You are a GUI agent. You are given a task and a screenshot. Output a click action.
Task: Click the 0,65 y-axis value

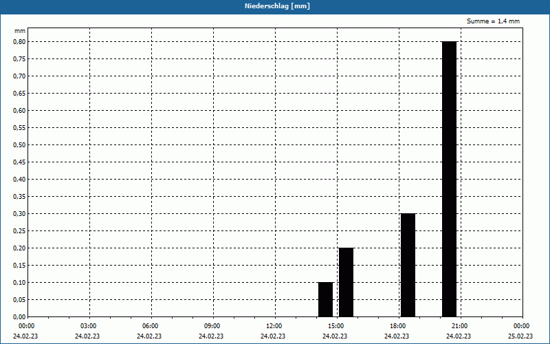pyautogui.click(x=19, y=94)
